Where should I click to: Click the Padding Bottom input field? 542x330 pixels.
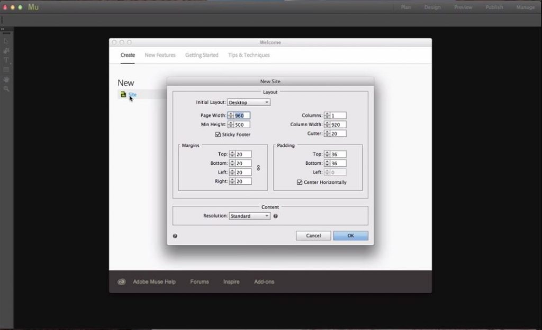(x=338, y=163)
